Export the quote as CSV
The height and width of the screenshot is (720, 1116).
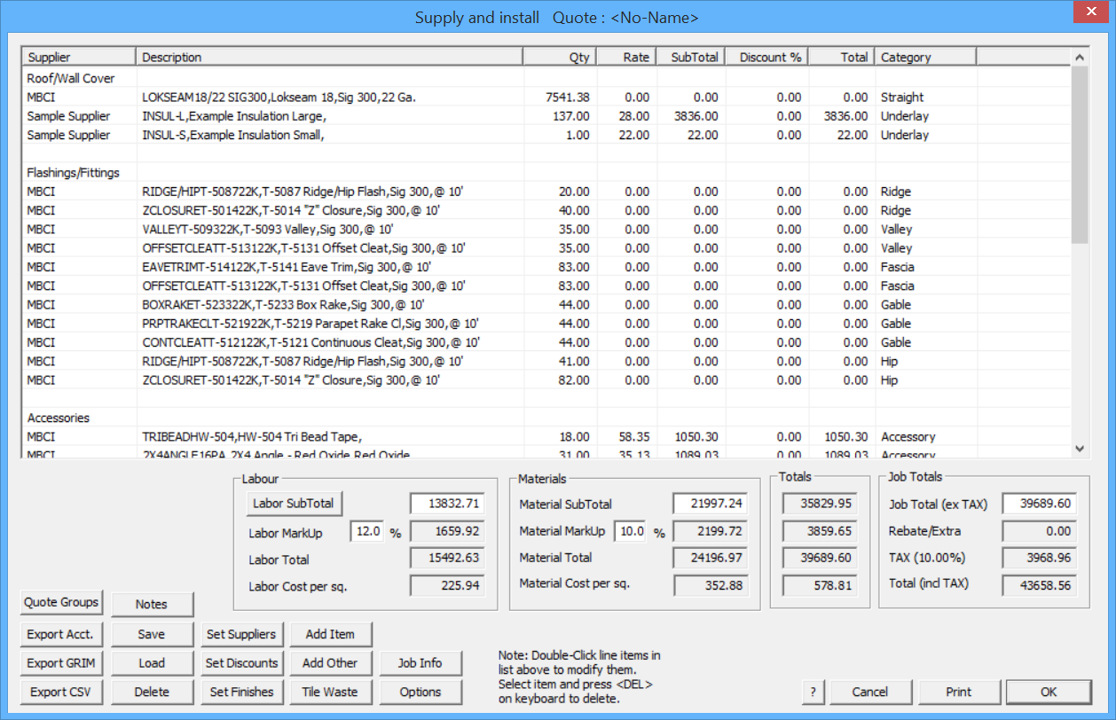tap(60, 692)
